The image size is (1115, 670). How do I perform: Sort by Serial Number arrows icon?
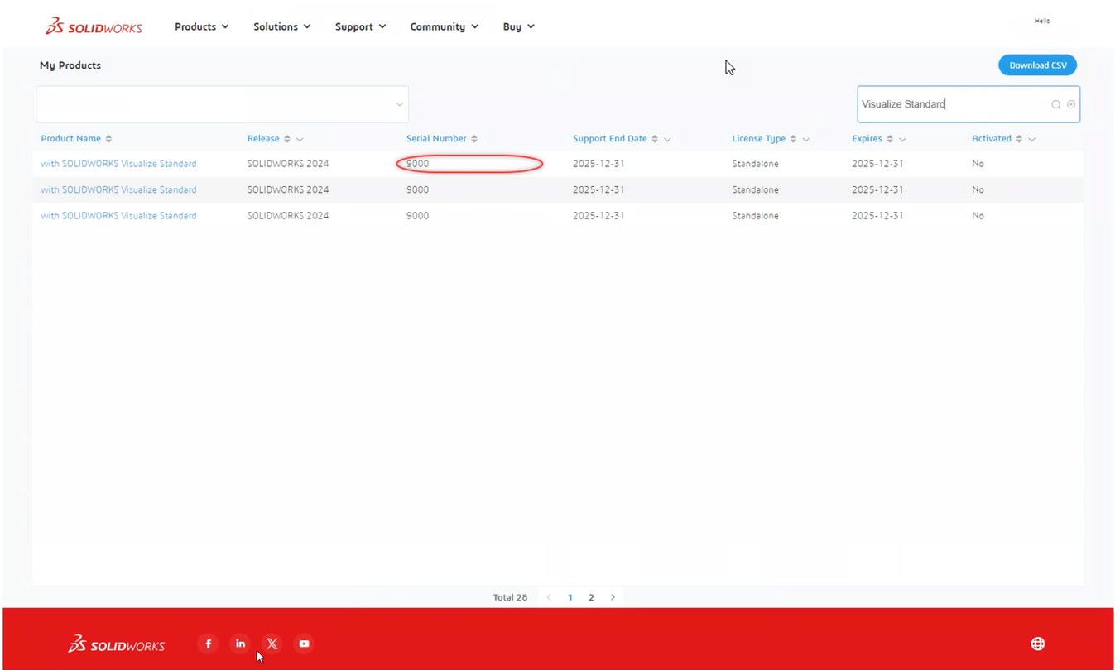coord(474,139)
